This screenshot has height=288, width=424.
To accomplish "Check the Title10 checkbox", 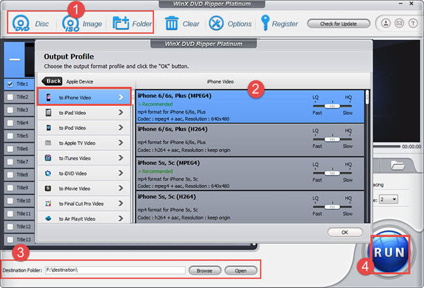I will 10,201.
